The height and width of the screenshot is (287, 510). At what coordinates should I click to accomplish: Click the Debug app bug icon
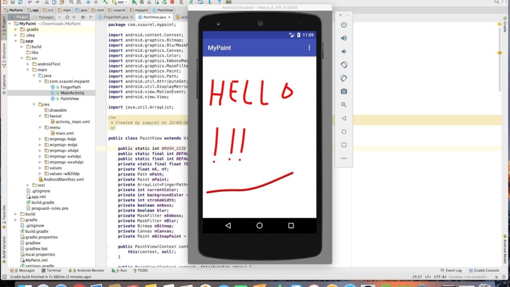tap(142, 2)
